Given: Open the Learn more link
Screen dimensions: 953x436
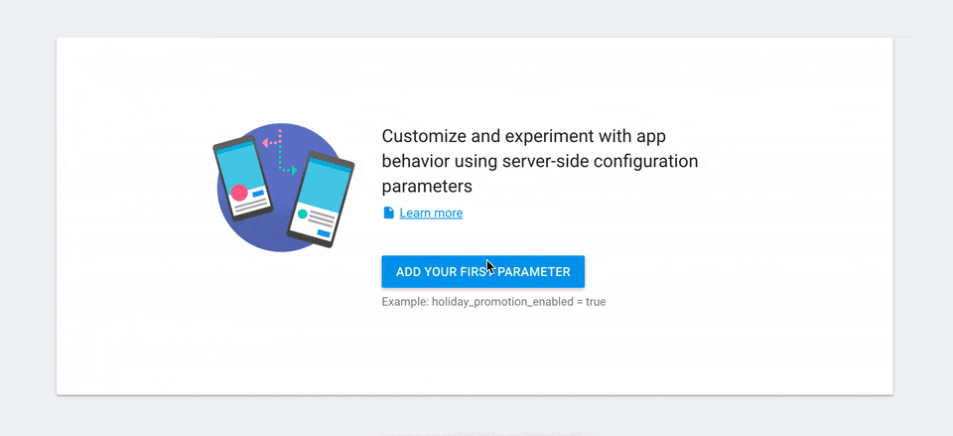Looking at the screenshot, I should pyautogui.click(x=431, y=213).
